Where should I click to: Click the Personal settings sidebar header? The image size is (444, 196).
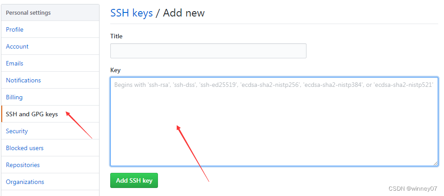click(x=28, y=12)
